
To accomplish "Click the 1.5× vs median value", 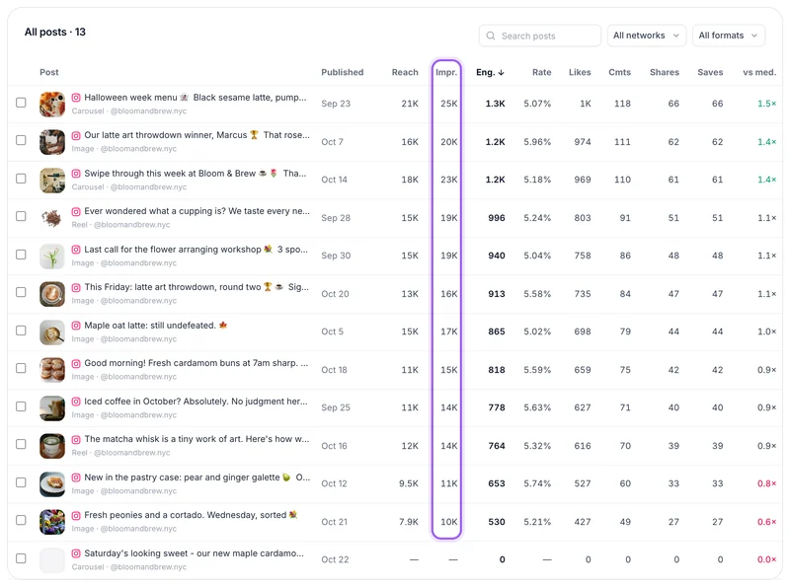I will point(767,104).
